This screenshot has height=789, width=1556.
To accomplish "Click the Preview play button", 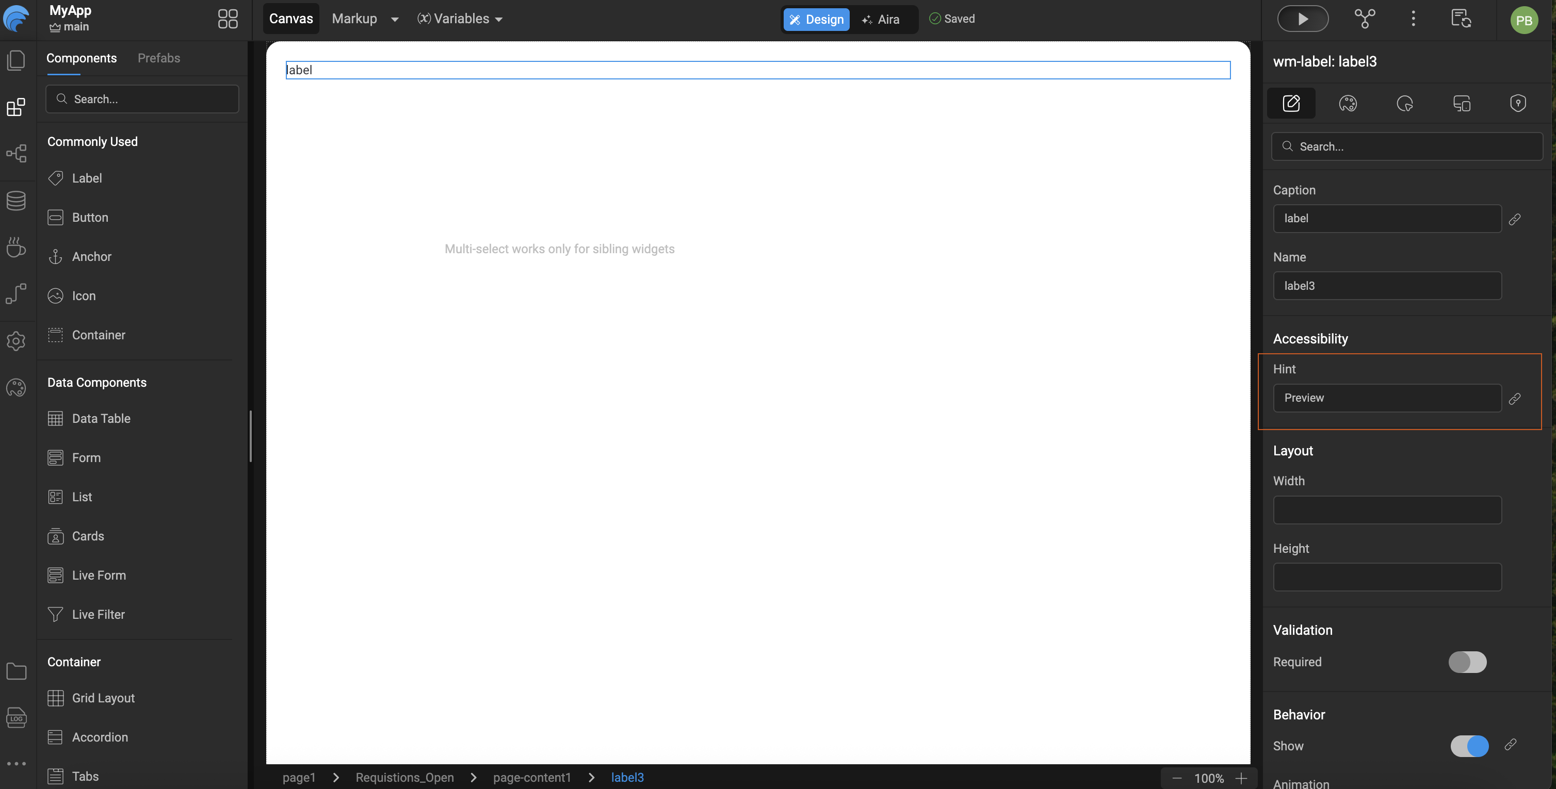I will [1302, 19].
